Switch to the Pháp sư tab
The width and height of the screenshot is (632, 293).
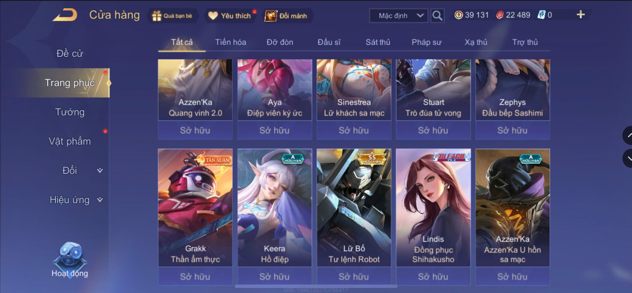[x=426, y=42]
